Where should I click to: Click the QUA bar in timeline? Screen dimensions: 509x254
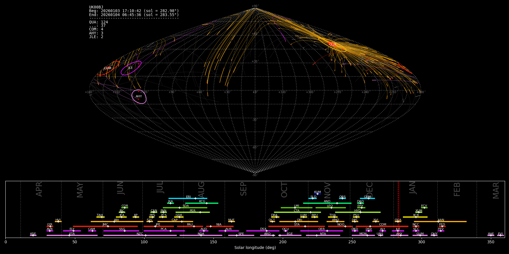(x=398, y=222)
